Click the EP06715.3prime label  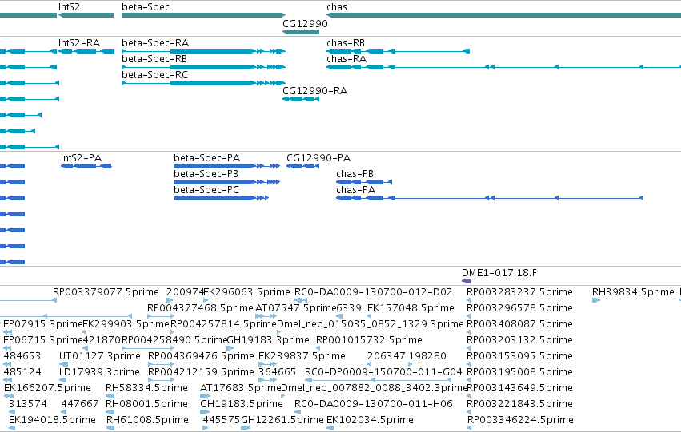click(42, 340)
